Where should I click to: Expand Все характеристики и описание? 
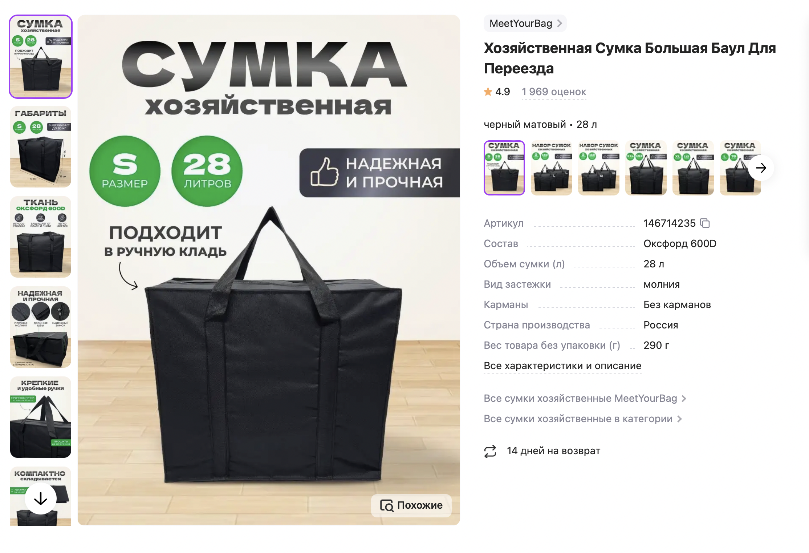(562, 366)
